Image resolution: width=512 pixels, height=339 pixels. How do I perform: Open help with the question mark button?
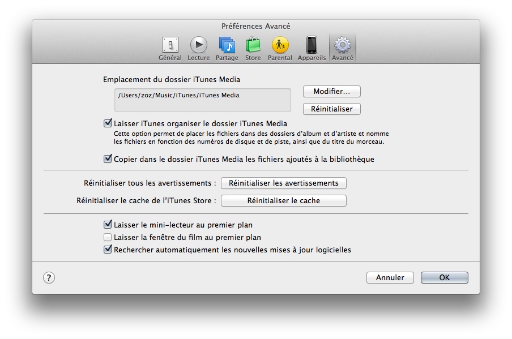click(x=49, y=278)
